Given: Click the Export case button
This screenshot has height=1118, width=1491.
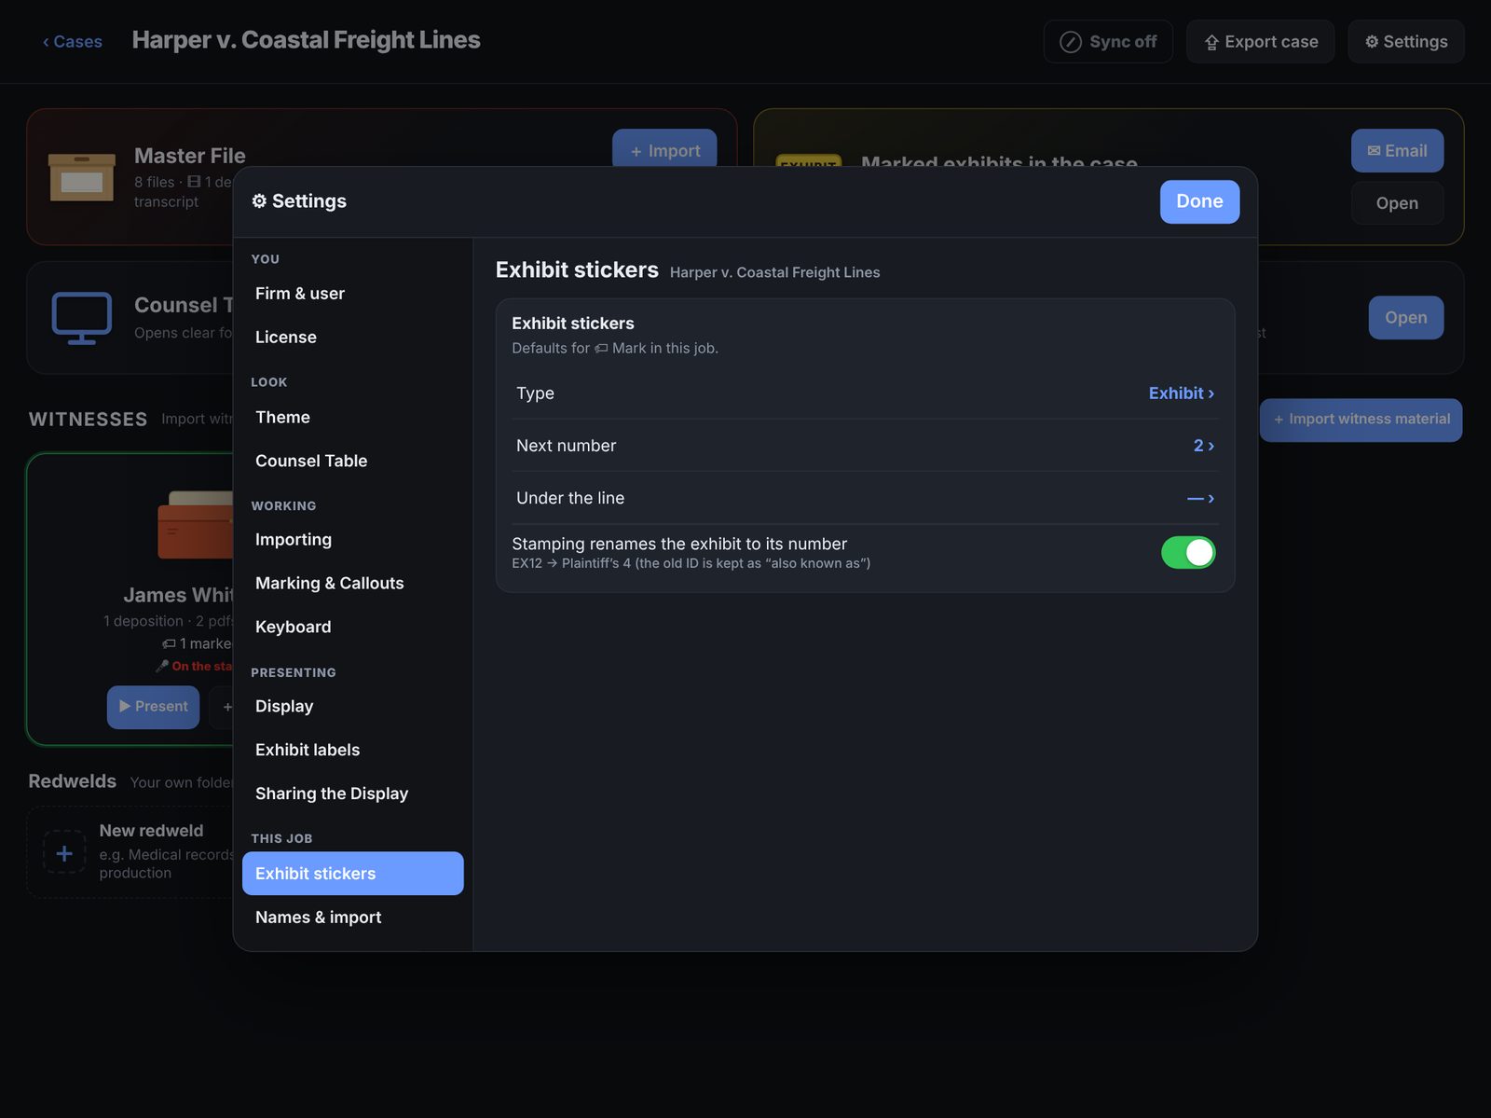Looking at the screenshot, I should point(1260,42).
